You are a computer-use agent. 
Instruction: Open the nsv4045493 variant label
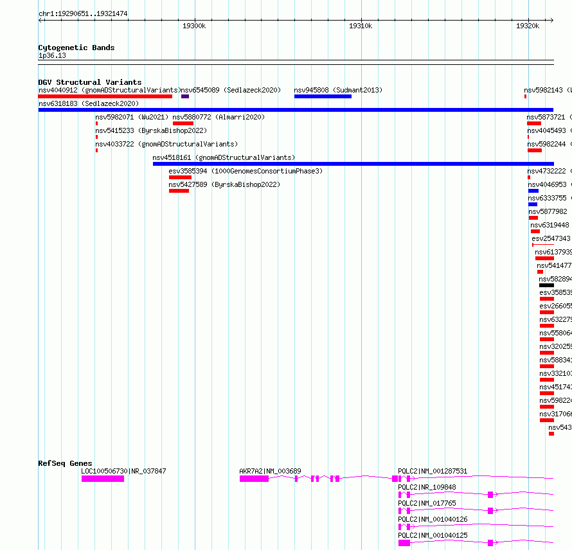click(x=550, y=130)
